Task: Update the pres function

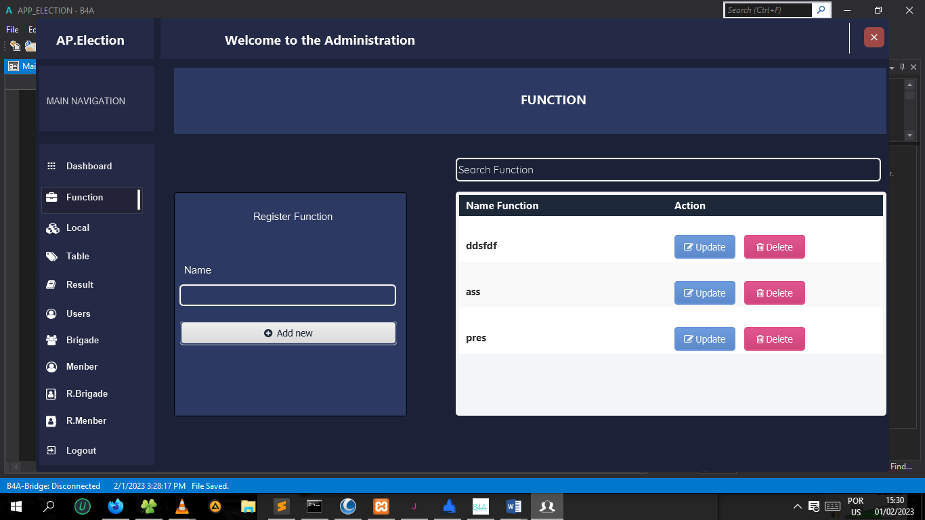Action: pyautogui.click(x=705, y=339)
